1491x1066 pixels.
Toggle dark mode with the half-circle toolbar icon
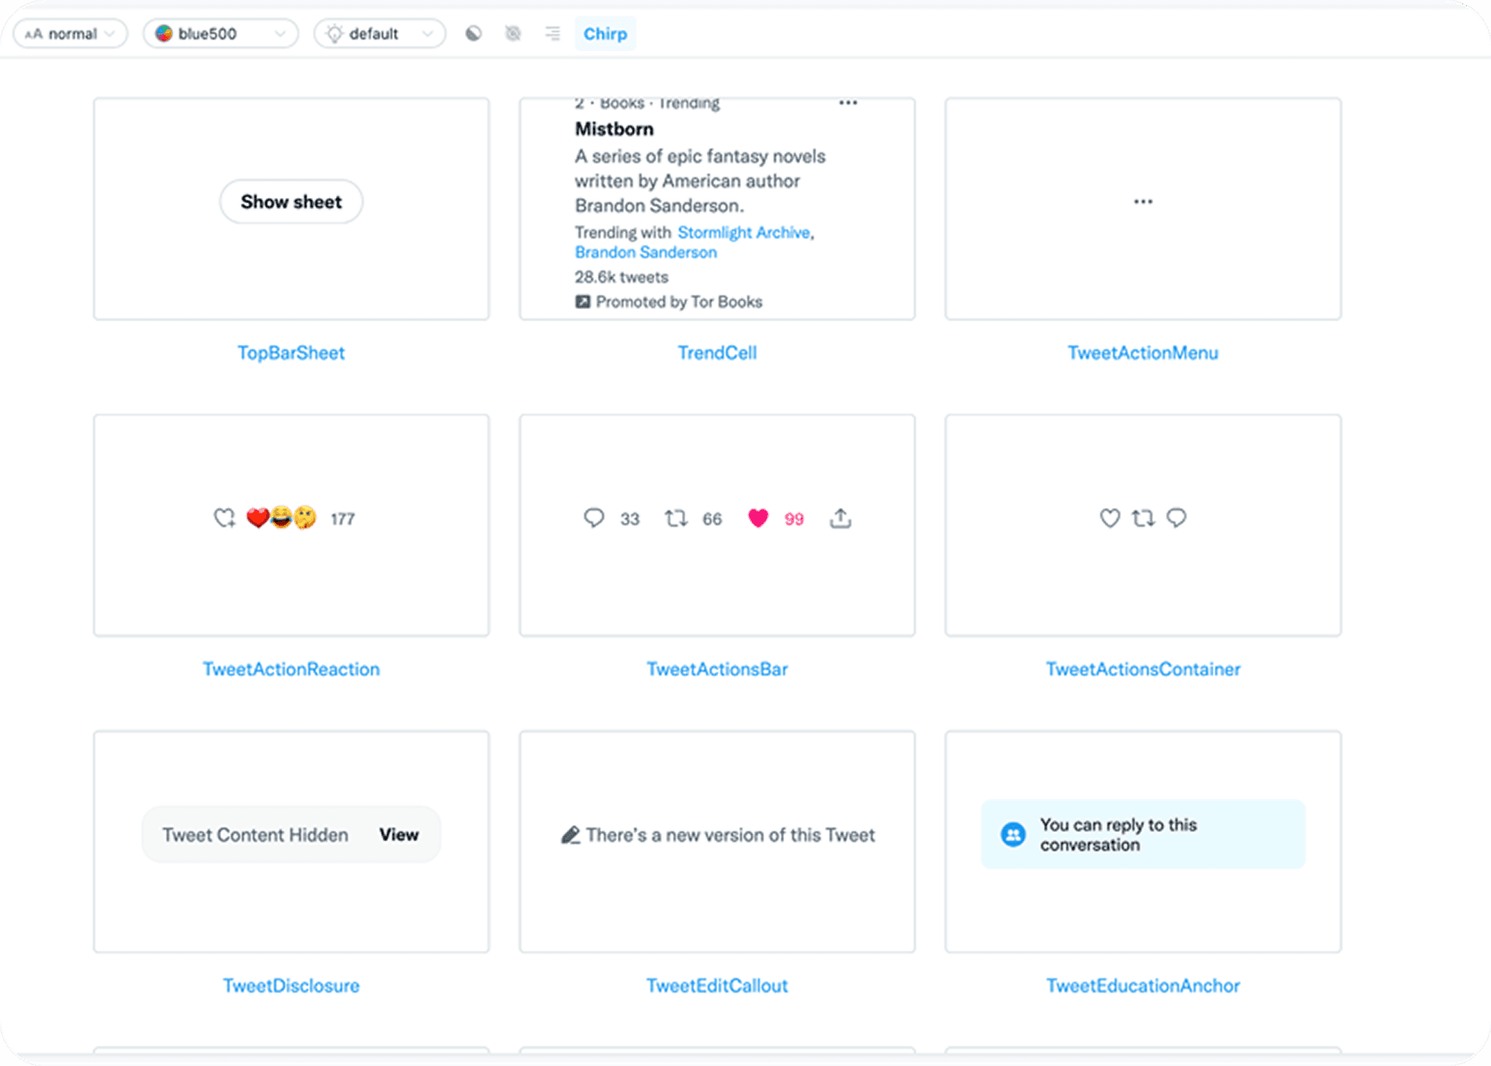(473, 33)
